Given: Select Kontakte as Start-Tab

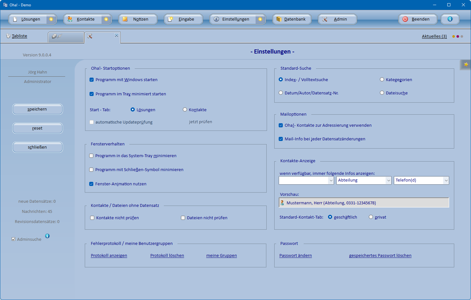Looking at the screenshot, I should [x=185, y=110].
